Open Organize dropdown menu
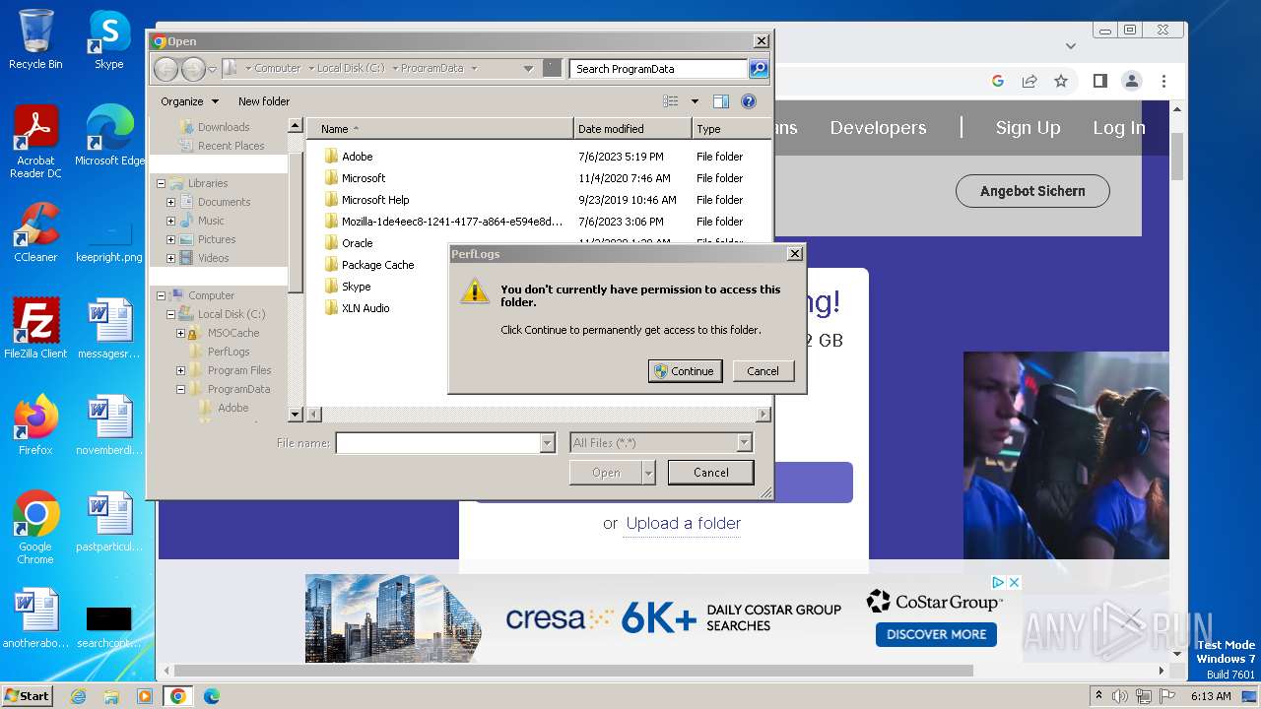Screen dimensions: 1261x709 189,101
